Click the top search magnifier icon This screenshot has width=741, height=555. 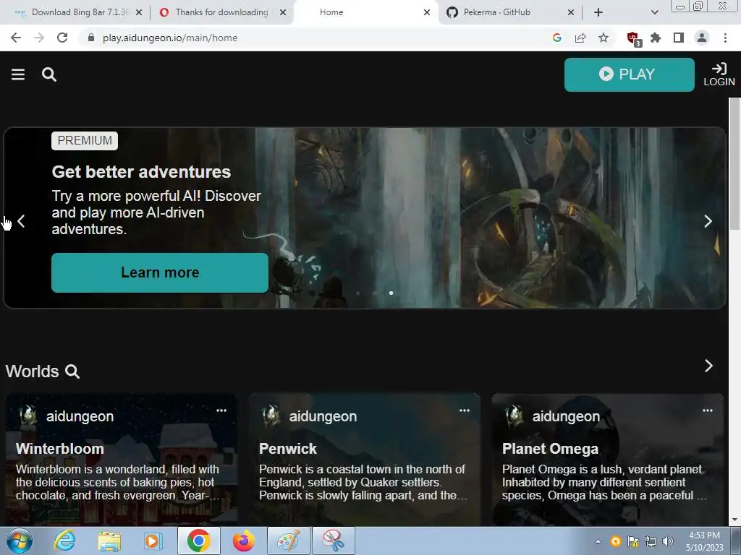tap(49, 74)
